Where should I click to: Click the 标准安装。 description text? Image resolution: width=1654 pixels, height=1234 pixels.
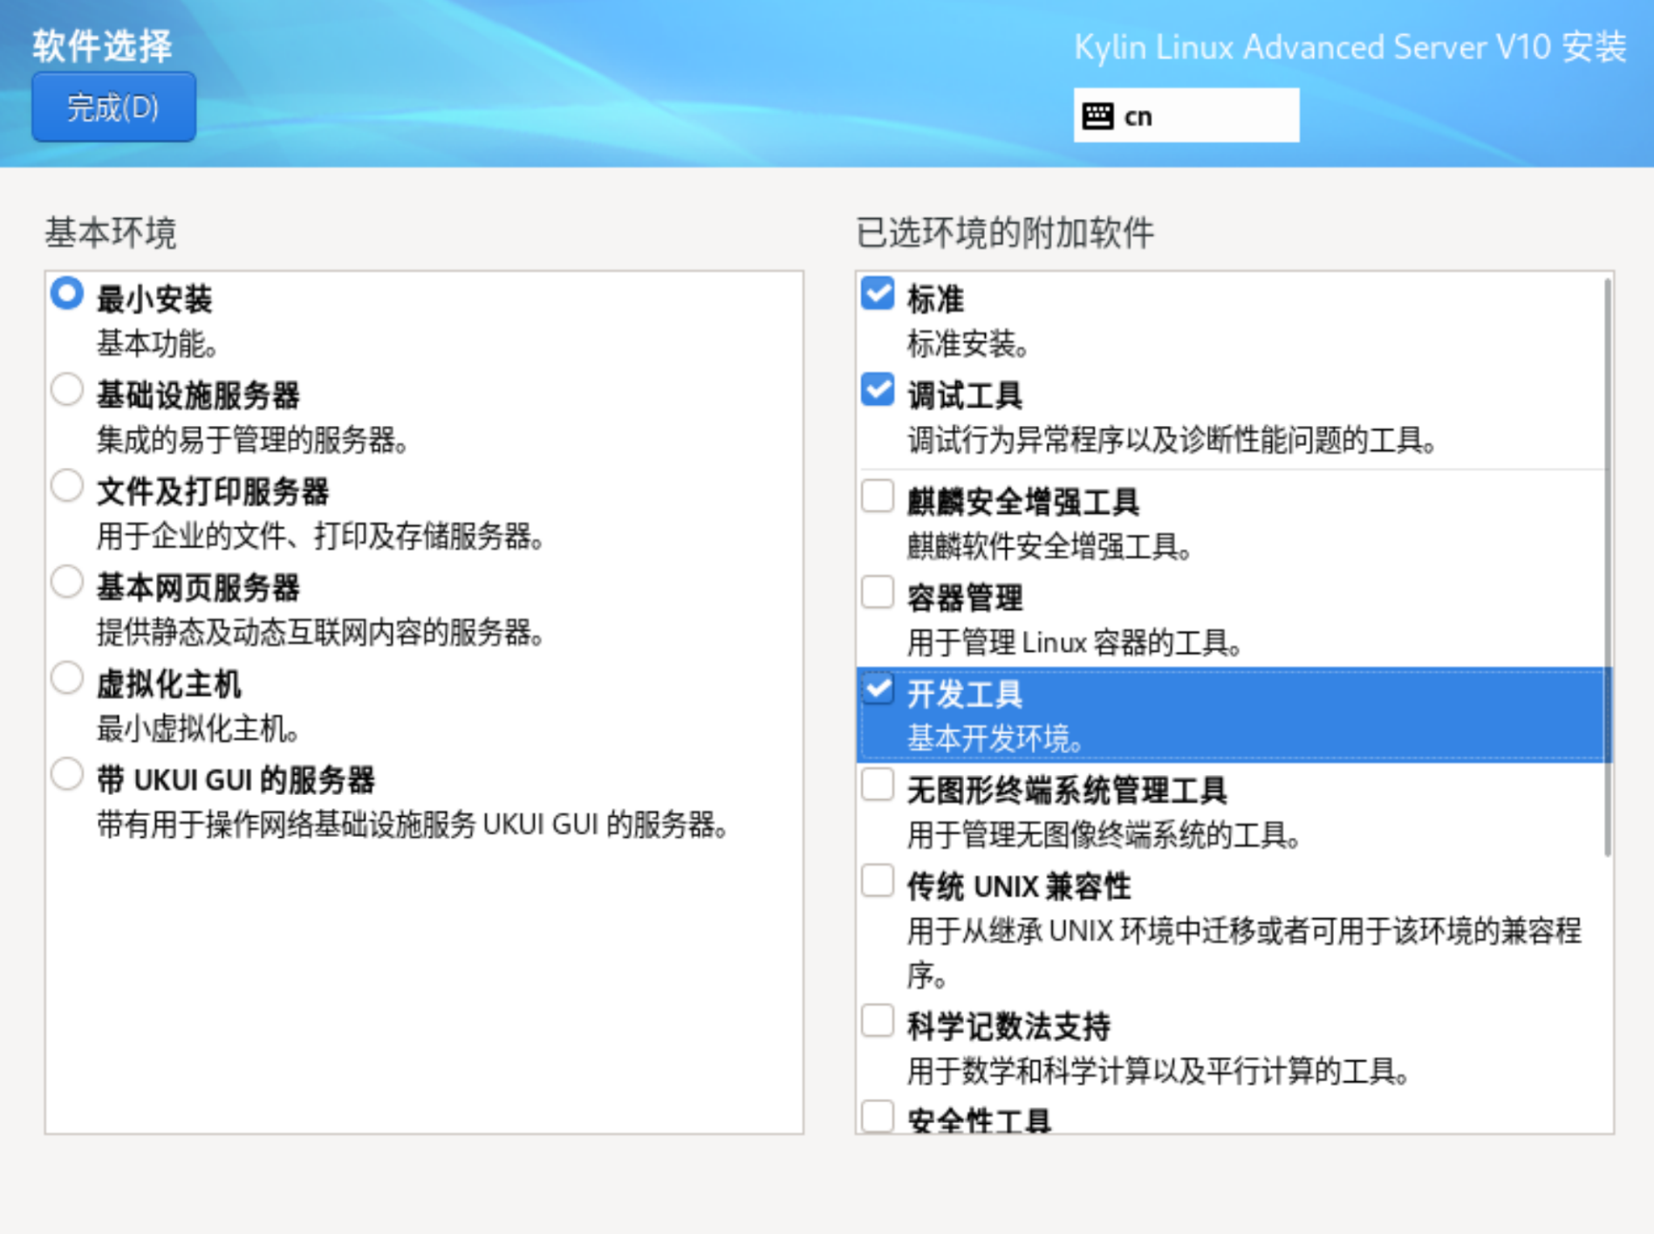[967, 344]
